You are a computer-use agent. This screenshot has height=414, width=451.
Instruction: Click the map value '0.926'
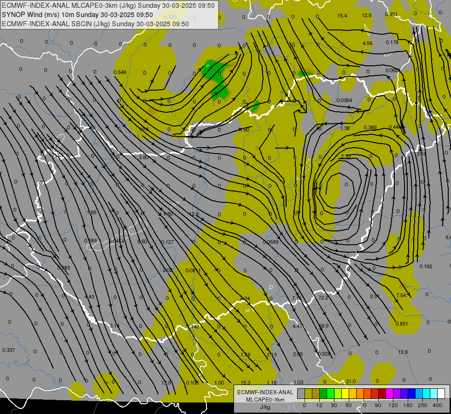(x=324, y=354)
